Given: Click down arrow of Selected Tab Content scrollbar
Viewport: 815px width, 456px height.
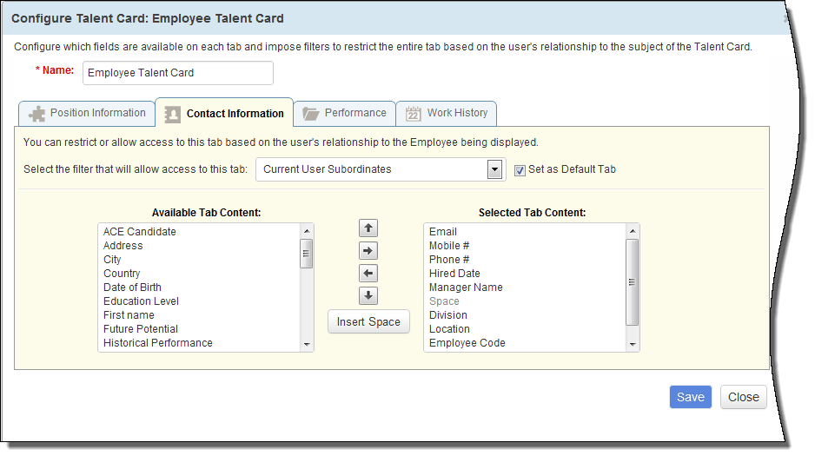Looking at the screenshot, I should pyautogui.click(x=633, y=344).
